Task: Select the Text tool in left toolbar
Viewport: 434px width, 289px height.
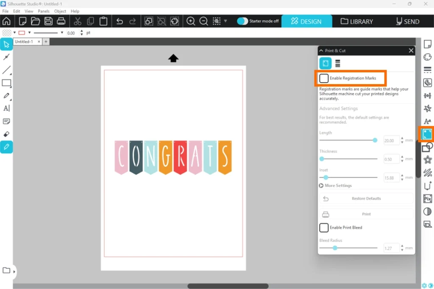Action: coord(6,108)
